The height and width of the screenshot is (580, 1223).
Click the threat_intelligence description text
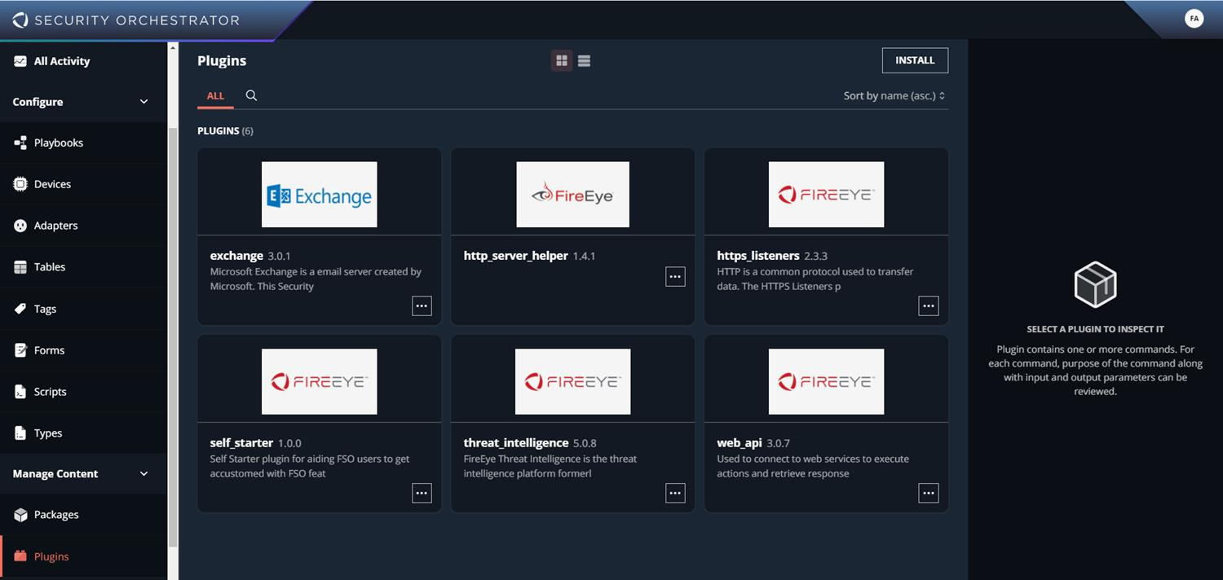550,466
